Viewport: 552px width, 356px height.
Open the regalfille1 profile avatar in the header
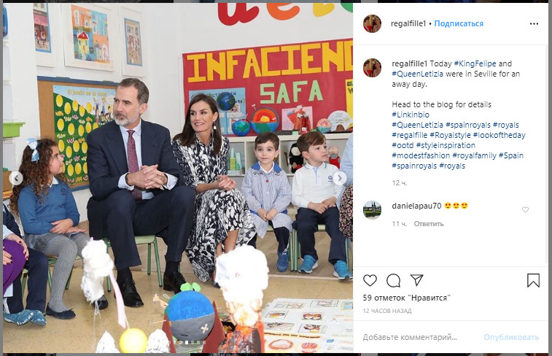(x=372, y=23)
